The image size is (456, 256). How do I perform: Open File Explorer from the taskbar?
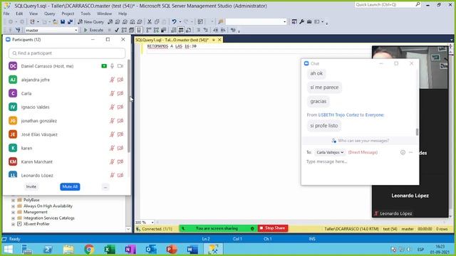68,250
